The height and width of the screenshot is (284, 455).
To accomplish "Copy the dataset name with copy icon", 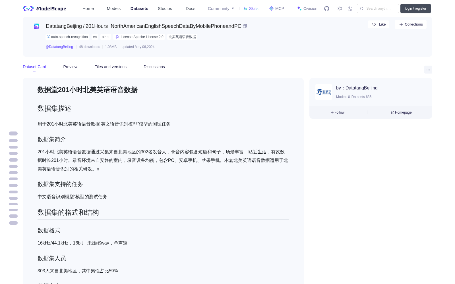I will click(245, 26).
